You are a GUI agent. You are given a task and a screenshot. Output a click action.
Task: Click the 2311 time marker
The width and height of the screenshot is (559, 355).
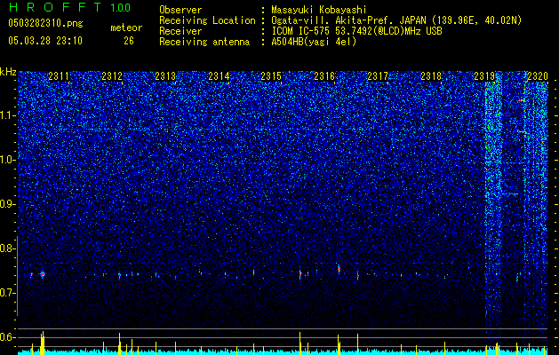click(x=59, y=76)
